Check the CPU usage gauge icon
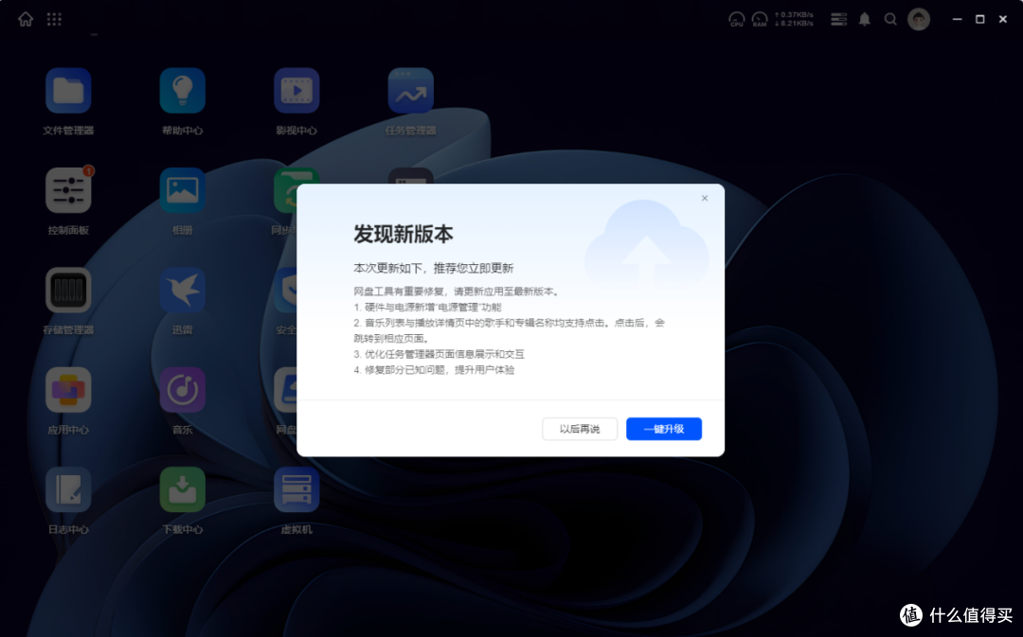Viewport: 1023px width, 637px height. pyautogui.click(x=737, y=20)
